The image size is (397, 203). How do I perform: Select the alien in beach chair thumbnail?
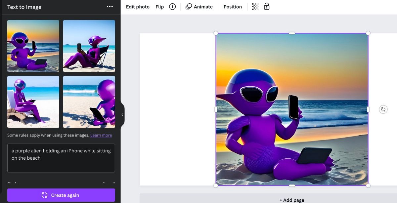pos(89,46)
